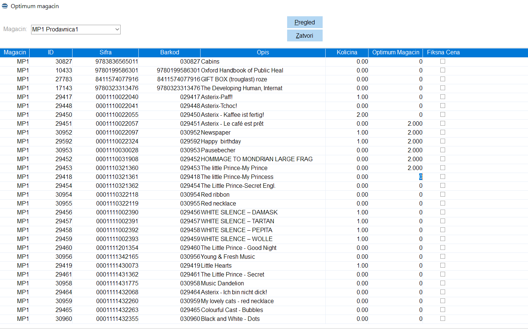Viewport: 528px width, 329px height.
Task: Sort by the Sifra column header
Action: [105, 52]
